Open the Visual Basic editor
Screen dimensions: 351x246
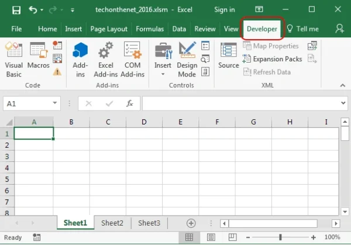point(14,59)
